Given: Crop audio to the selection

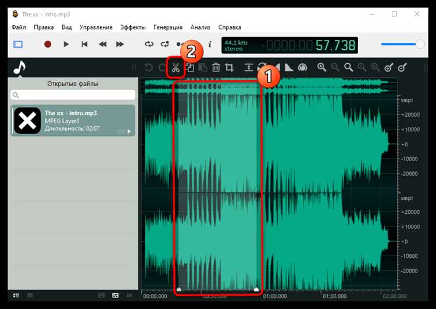Looking at the screenshot, I should pyautogui.click(x=230, y=67).
